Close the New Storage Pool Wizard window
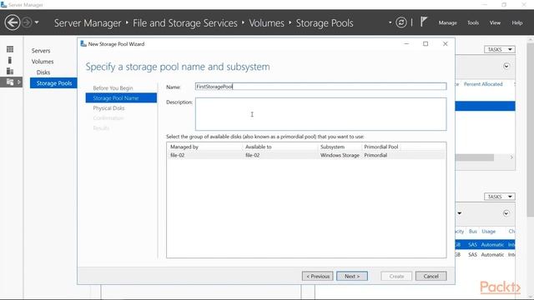534x300 pixels. [445, 44]
